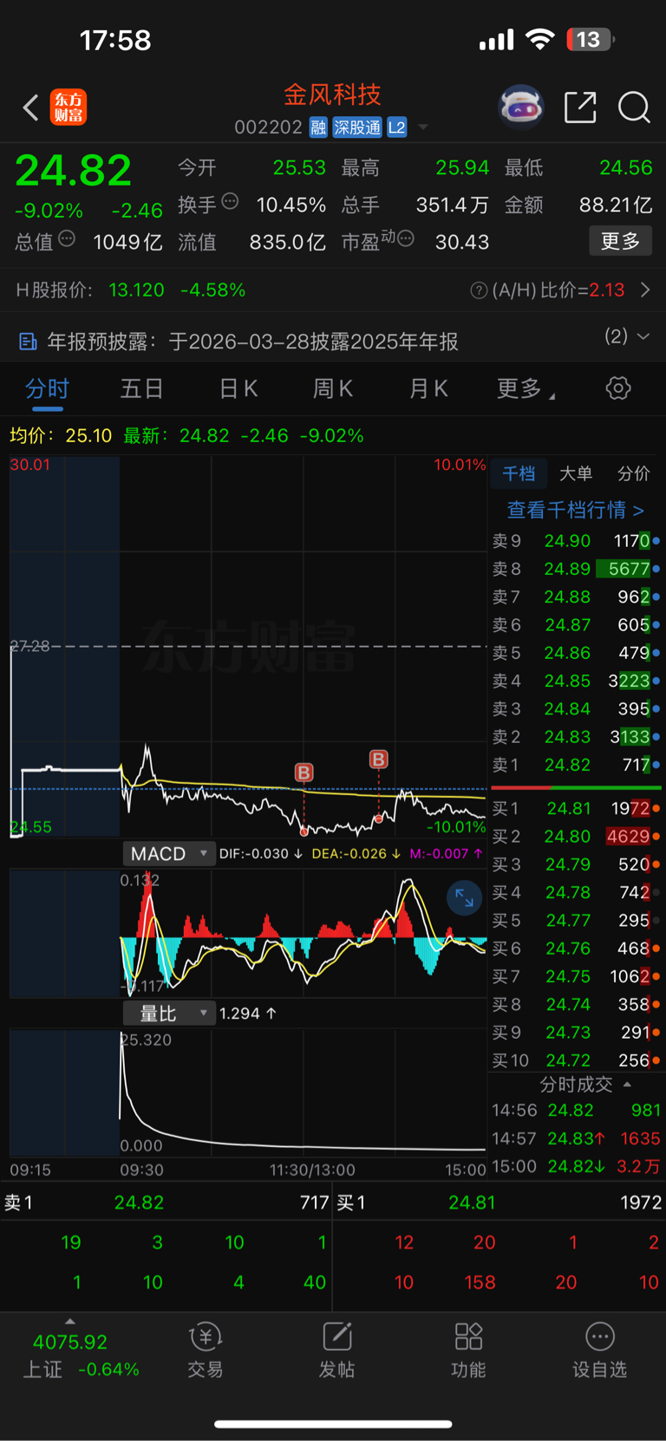This screenshot has height=1441, width=666.
Task: Tap the smiley icon next to 市盈动
Action: click(405, 238)
